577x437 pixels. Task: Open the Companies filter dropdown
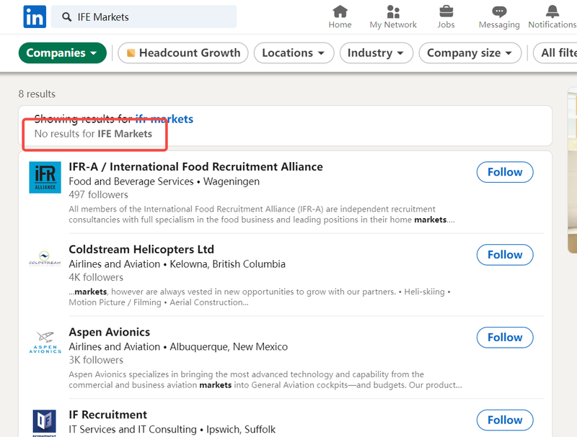[63, 53]
